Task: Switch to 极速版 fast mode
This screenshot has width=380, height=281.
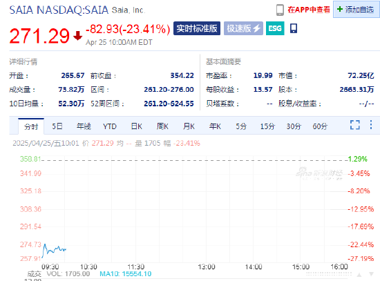Action: pos(243,28)
